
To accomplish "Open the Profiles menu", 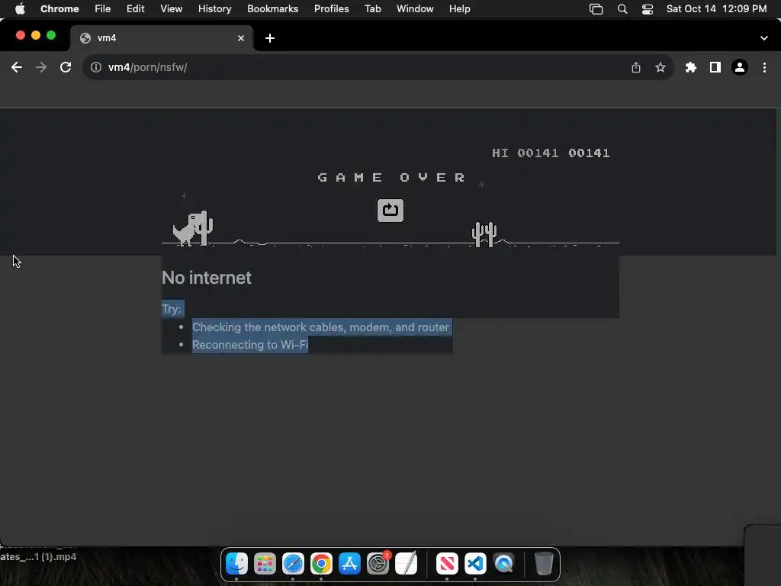I will coord(331,8).
